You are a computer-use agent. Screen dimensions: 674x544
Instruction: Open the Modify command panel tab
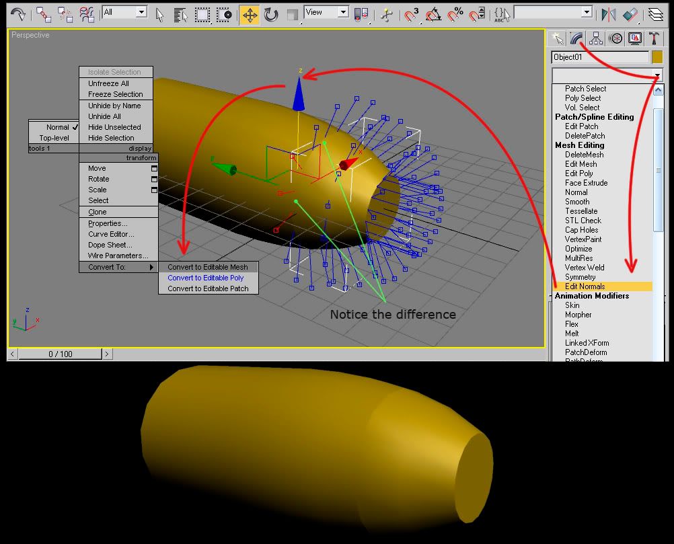click(576, 38)
